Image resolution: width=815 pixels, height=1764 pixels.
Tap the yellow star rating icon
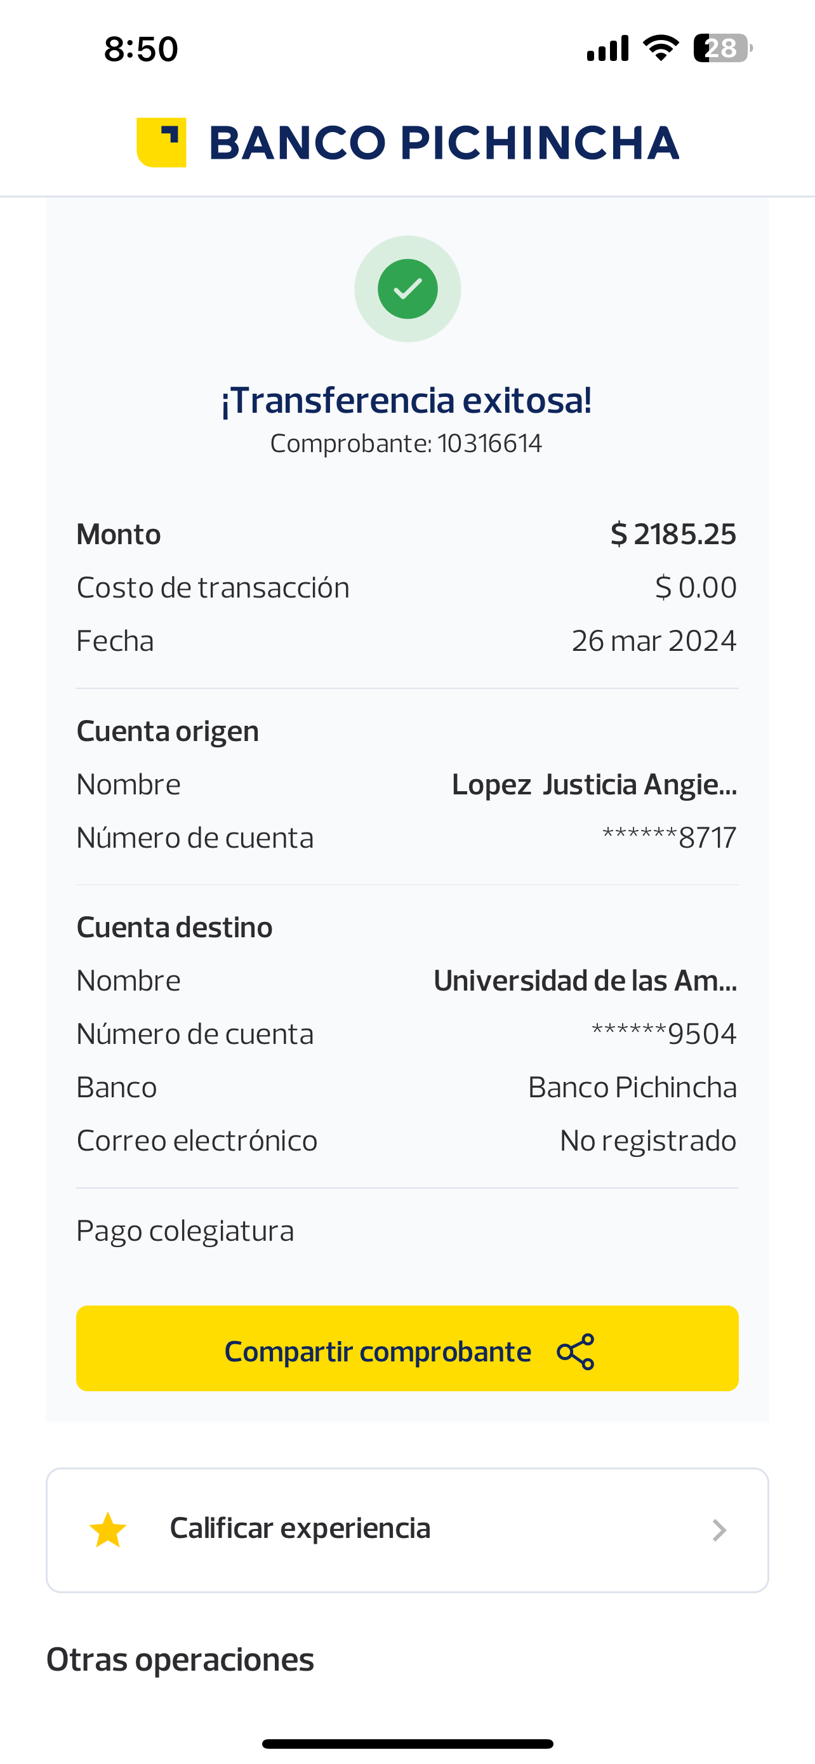click(x=108, y=1530)
